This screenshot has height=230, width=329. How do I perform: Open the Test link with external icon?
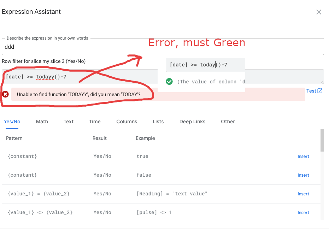tap(314, 91)
